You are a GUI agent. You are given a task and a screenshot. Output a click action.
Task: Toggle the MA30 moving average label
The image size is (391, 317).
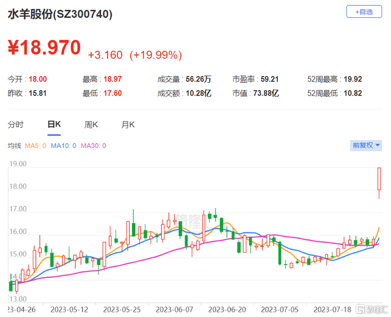[x=93, y=146]
